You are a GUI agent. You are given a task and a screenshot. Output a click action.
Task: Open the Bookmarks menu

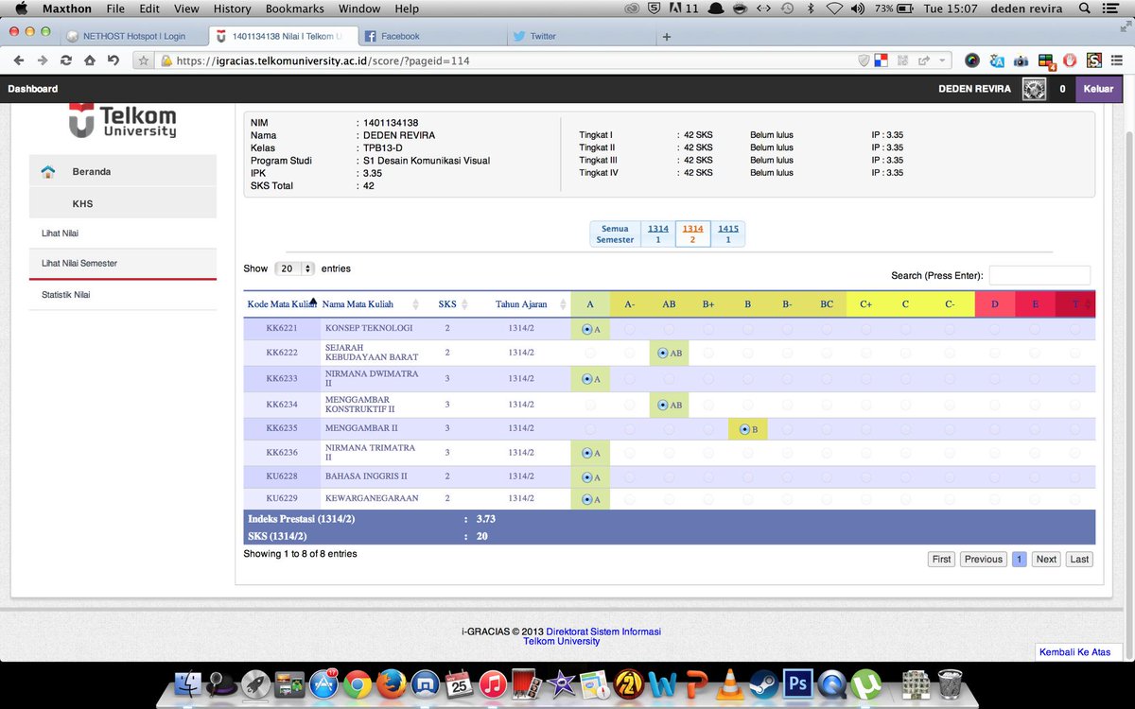tap(295, 9)
